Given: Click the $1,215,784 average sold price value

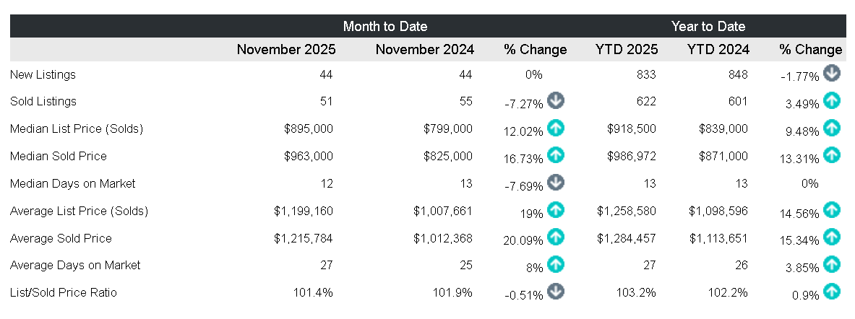Looking at the screenshot, I should click(304, 238).
